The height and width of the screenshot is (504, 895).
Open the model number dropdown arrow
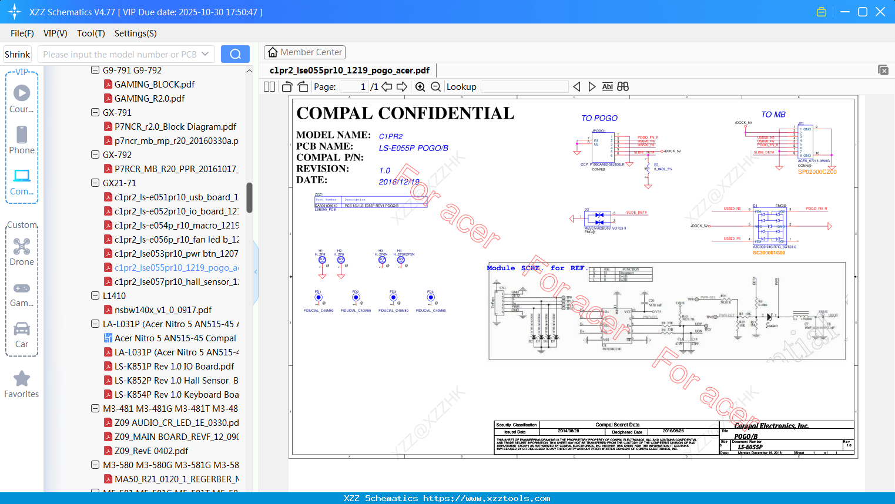(x=205, y=54)
